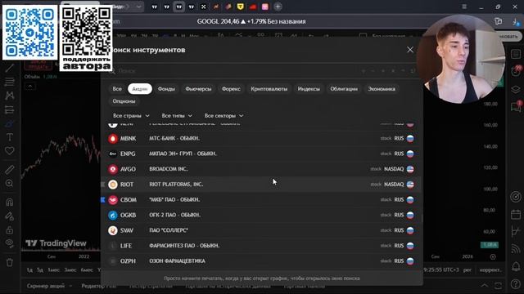Expand the 'Все секторы' sector filter
Viewport: 524px width, 294px height.
[224, 116]
